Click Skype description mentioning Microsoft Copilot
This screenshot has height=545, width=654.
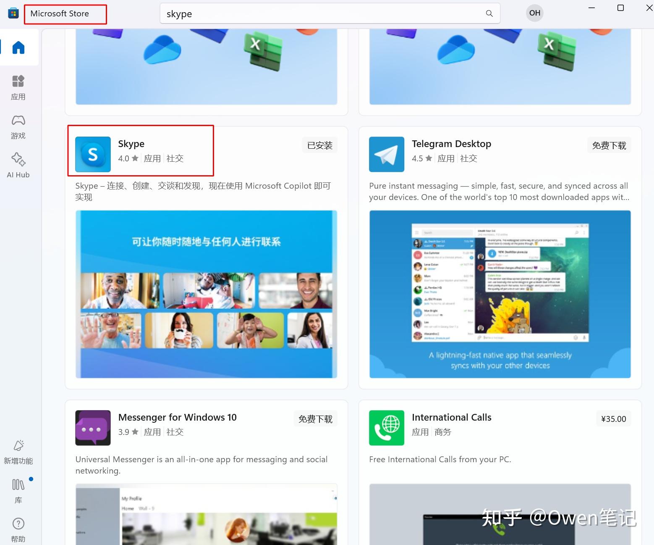coord(203,191)
